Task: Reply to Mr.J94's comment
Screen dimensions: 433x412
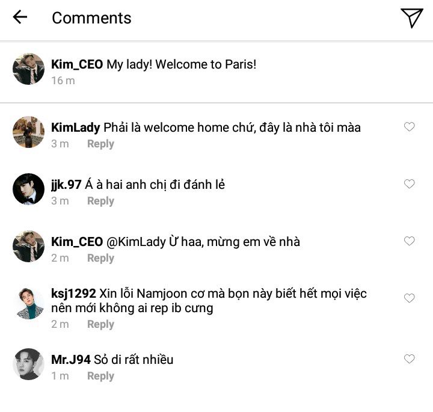Action: [x=100, y=377]
